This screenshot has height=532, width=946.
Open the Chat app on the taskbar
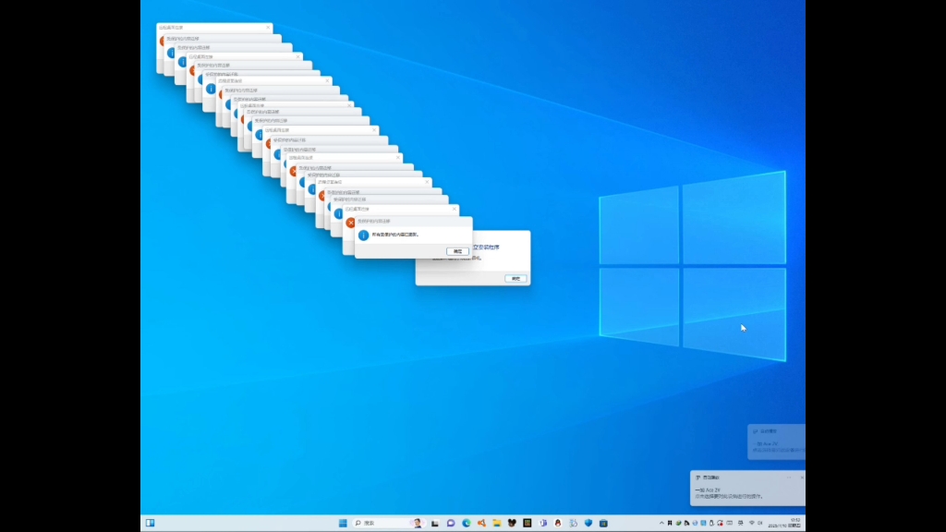click(451, 523)
